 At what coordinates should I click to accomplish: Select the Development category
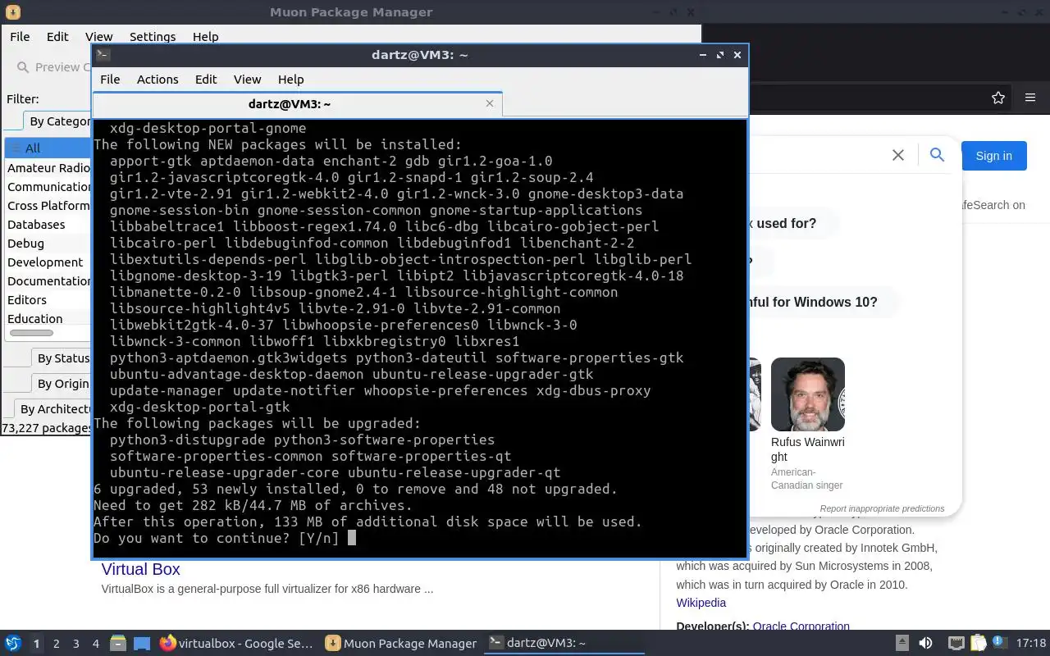pos(48,262)
